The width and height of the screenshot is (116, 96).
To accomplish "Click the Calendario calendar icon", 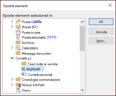I will point(18,48).
